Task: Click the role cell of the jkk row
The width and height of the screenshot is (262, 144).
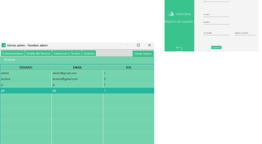Action: click(x=129, y=90)
